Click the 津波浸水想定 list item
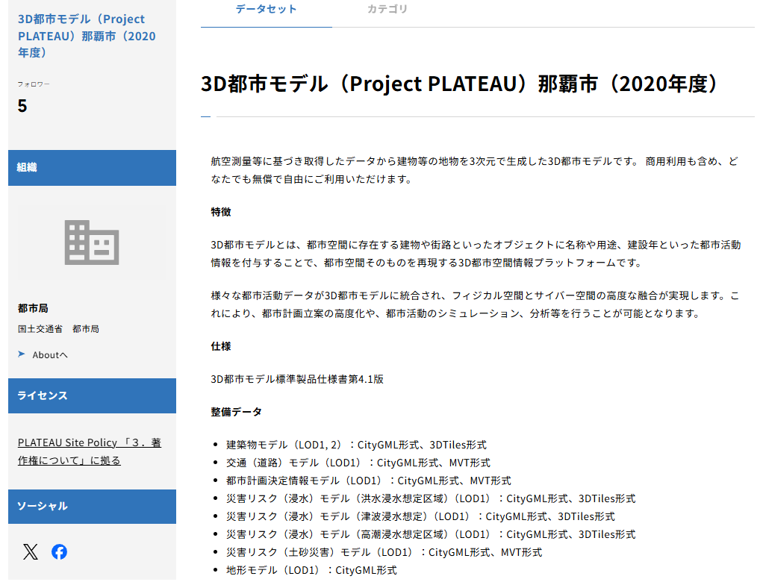This screenshot has width=763, height=582. coord(420,517)
